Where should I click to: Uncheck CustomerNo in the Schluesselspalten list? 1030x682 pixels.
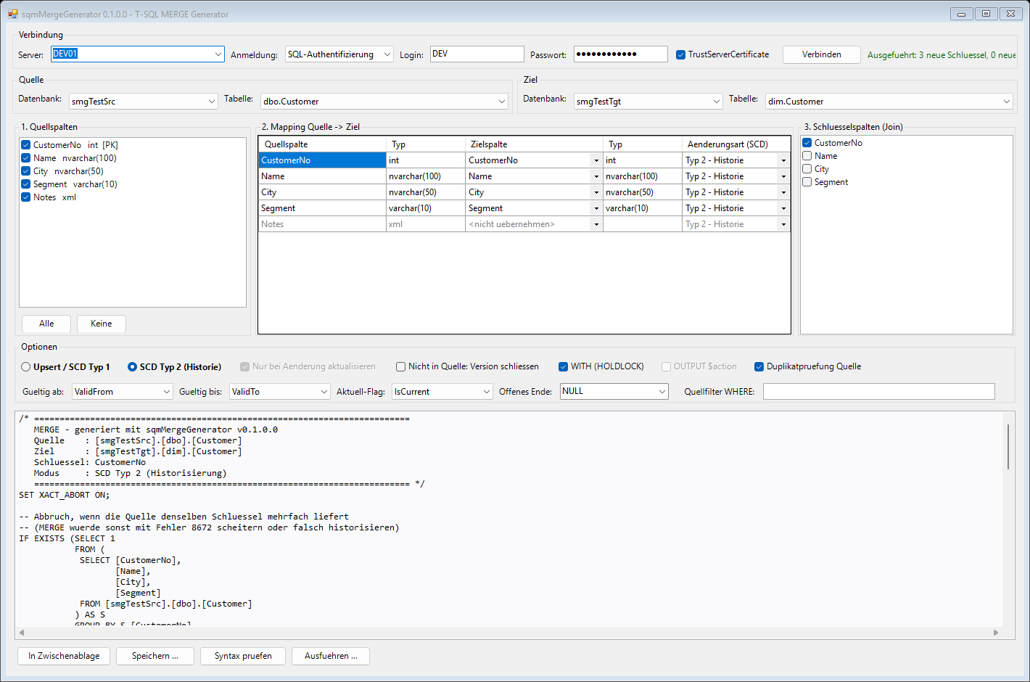click(x=807, y=143)
